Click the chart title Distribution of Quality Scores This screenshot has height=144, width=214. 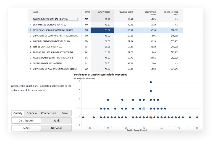[101, 75]
